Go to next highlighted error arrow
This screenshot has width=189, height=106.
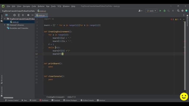tap(184, 19)
